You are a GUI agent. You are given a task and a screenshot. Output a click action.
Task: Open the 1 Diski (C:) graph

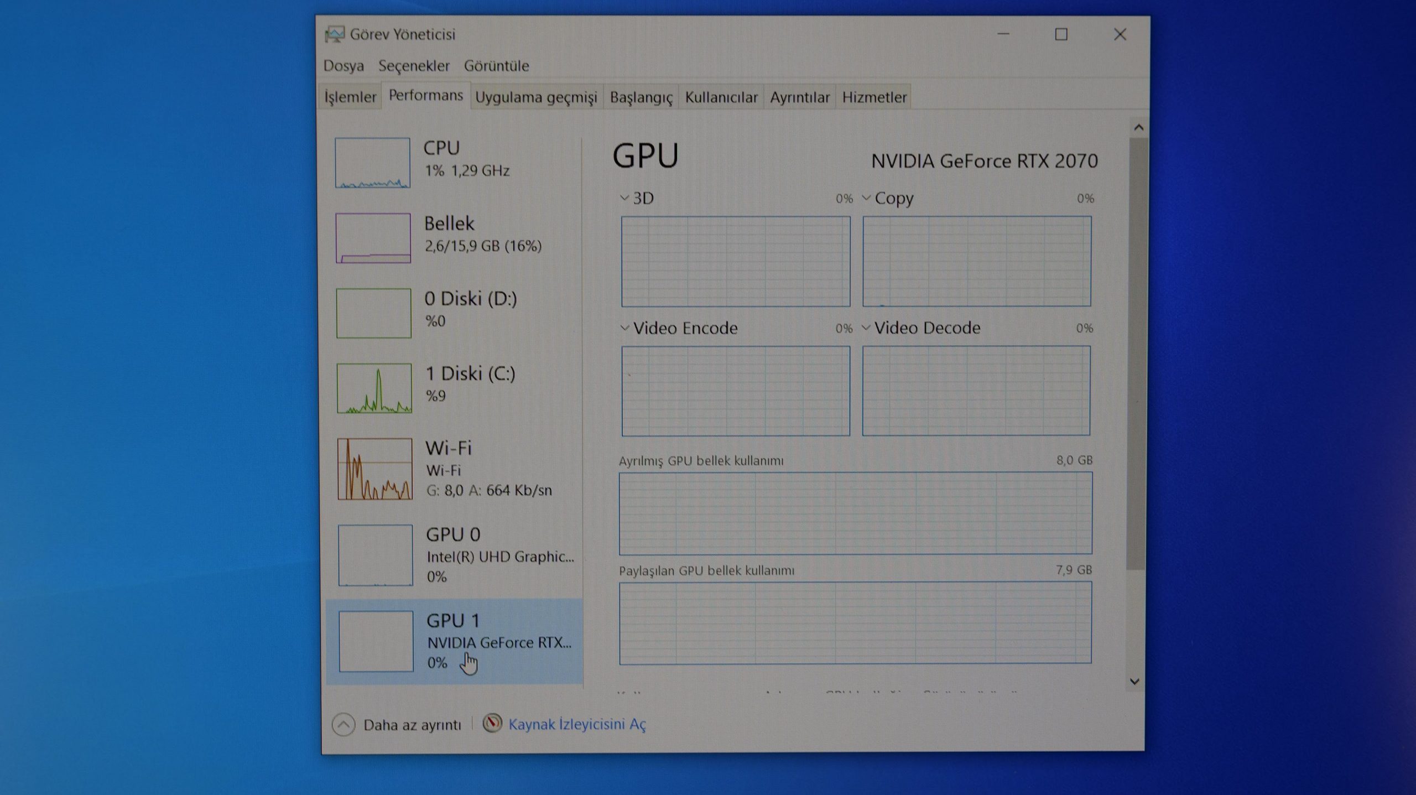[x=374, y=388]
